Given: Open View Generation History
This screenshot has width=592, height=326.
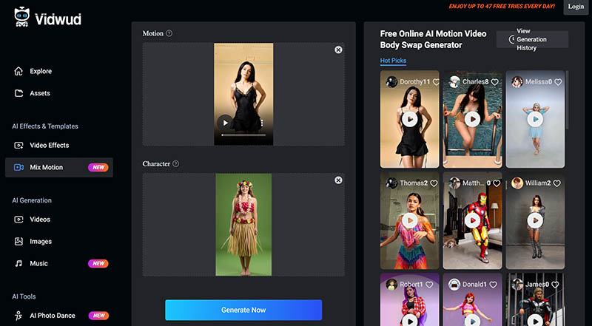Looking at the screenshot, I should click(531, 39).
